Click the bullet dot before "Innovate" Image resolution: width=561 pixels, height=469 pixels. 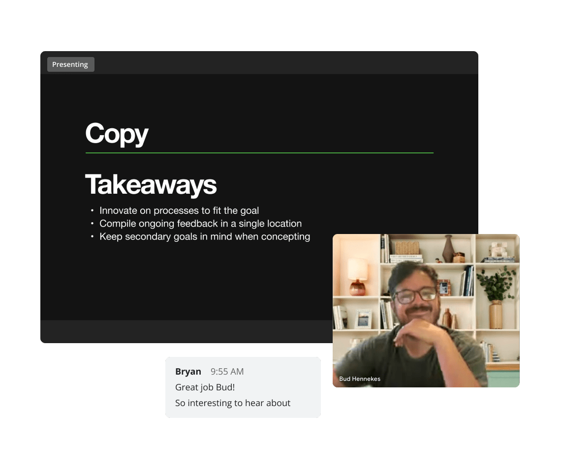point(92,211)
